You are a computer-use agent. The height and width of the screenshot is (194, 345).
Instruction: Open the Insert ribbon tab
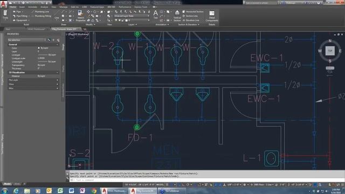click(x=22, y=7)
